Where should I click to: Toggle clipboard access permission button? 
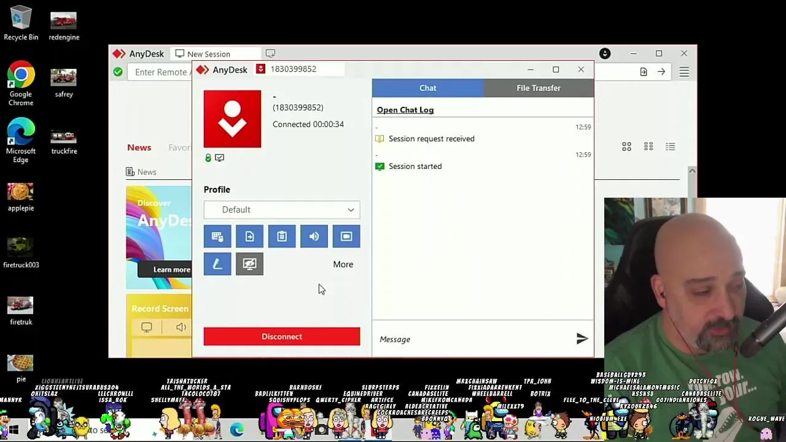click(282, 236)
